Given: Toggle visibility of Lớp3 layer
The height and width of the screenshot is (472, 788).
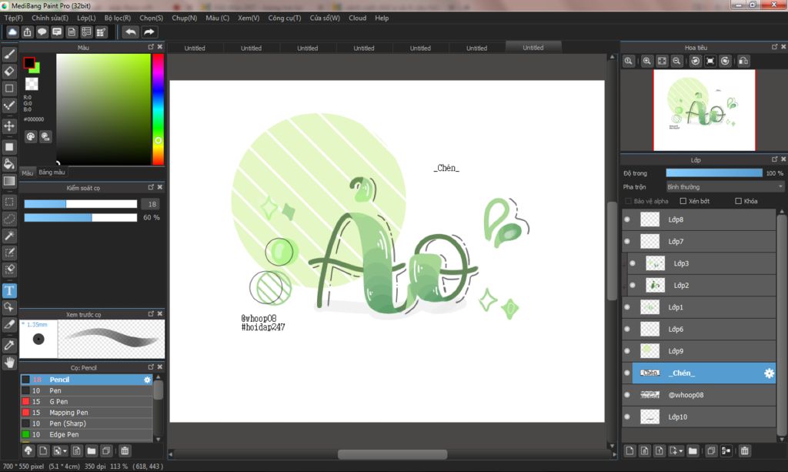Looking at the screenshot, I should coord(633,263).
